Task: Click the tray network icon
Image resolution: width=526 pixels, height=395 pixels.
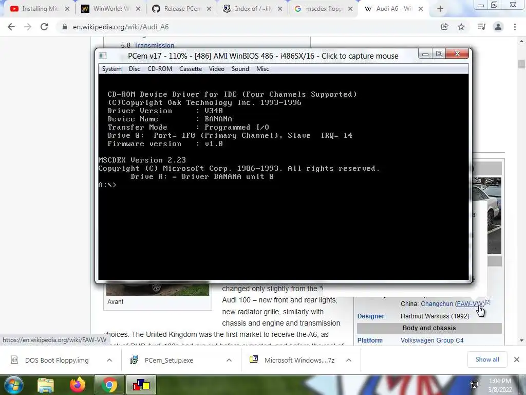Action: (474, 385)
